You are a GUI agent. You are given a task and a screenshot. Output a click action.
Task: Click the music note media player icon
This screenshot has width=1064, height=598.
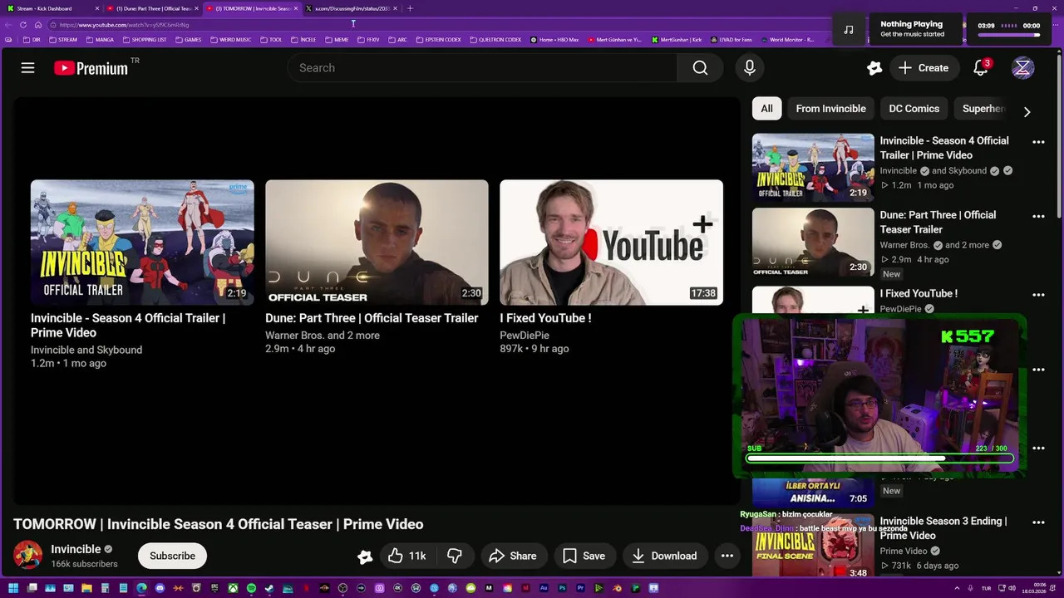click(x=848, y=29)
